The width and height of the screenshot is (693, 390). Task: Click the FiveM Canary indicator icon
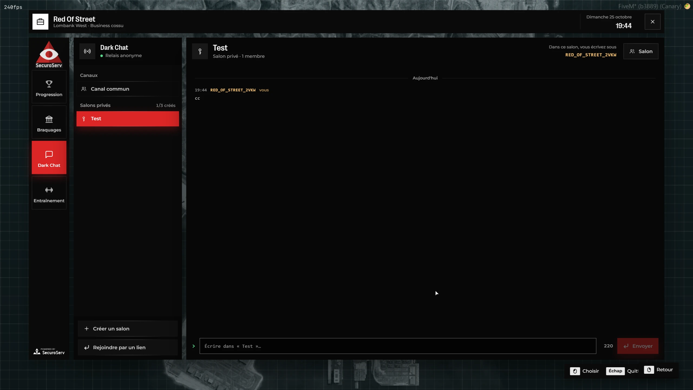click(687, 6)
